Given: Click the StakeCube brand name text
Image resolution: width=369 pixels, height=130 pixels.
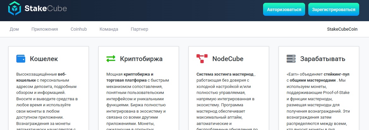Looking at the screenshot, I should coord(46,9).
